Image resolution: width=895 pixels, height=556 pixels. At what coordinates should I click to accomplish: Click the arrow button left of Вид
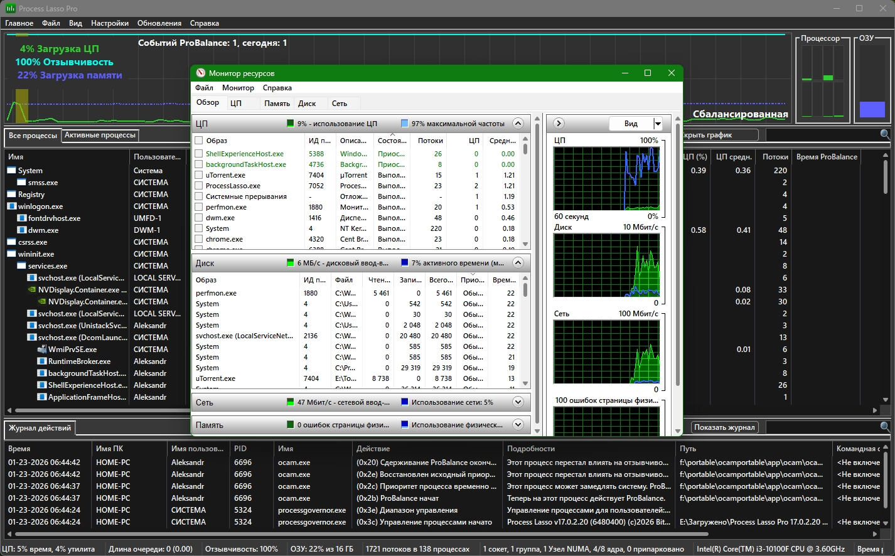click(559, 124)
